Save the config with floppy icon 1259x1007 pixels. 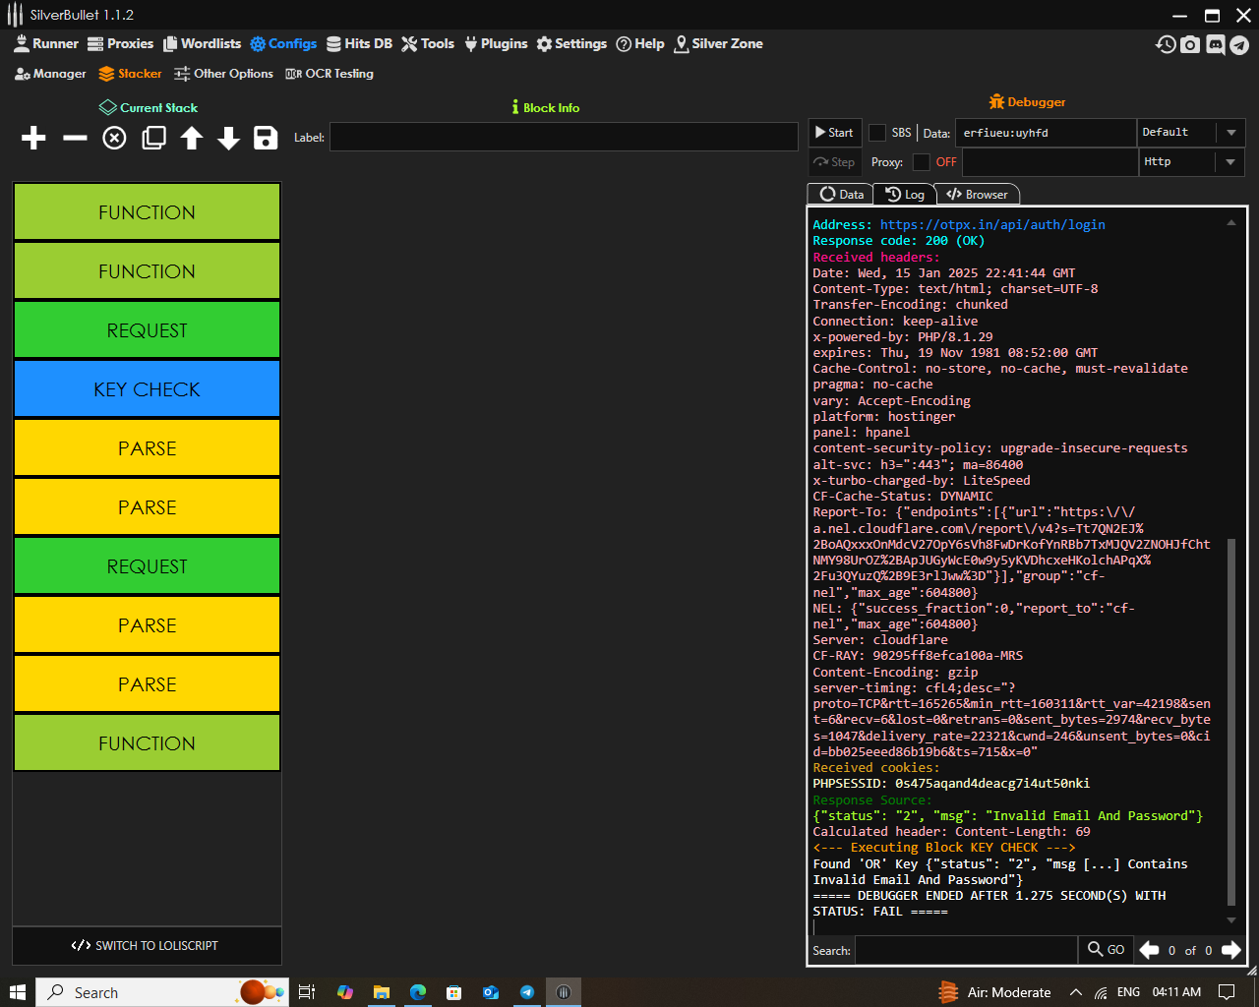tap(266, 138)
